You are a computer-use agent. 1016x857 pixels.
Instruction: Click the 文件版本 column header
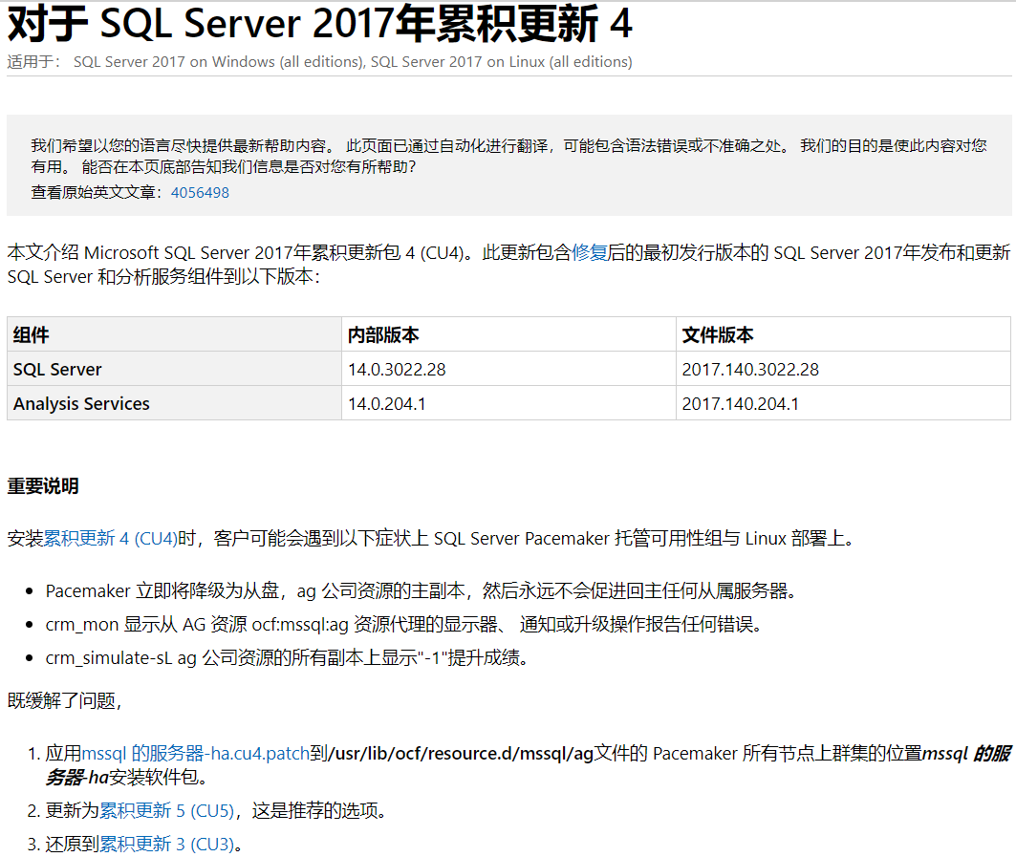coord(712,333)
